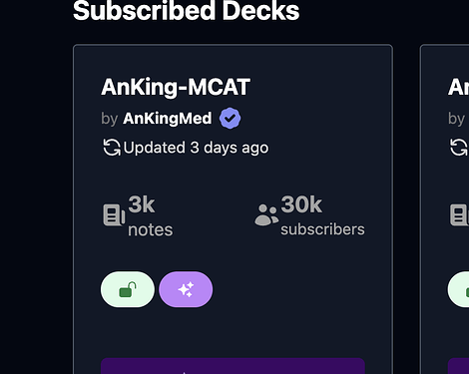
Task: Open the AnKing-MCAT deck title
Action: 176,87
